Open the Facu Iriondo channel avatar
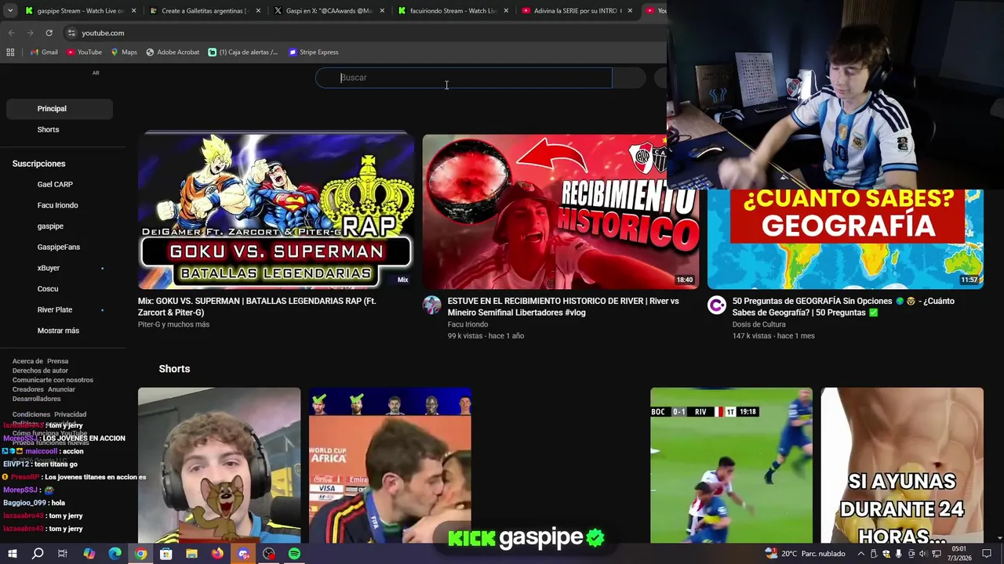Image resolution: width=1004 pixels, height=564 pixels. (x=432, y=305)
